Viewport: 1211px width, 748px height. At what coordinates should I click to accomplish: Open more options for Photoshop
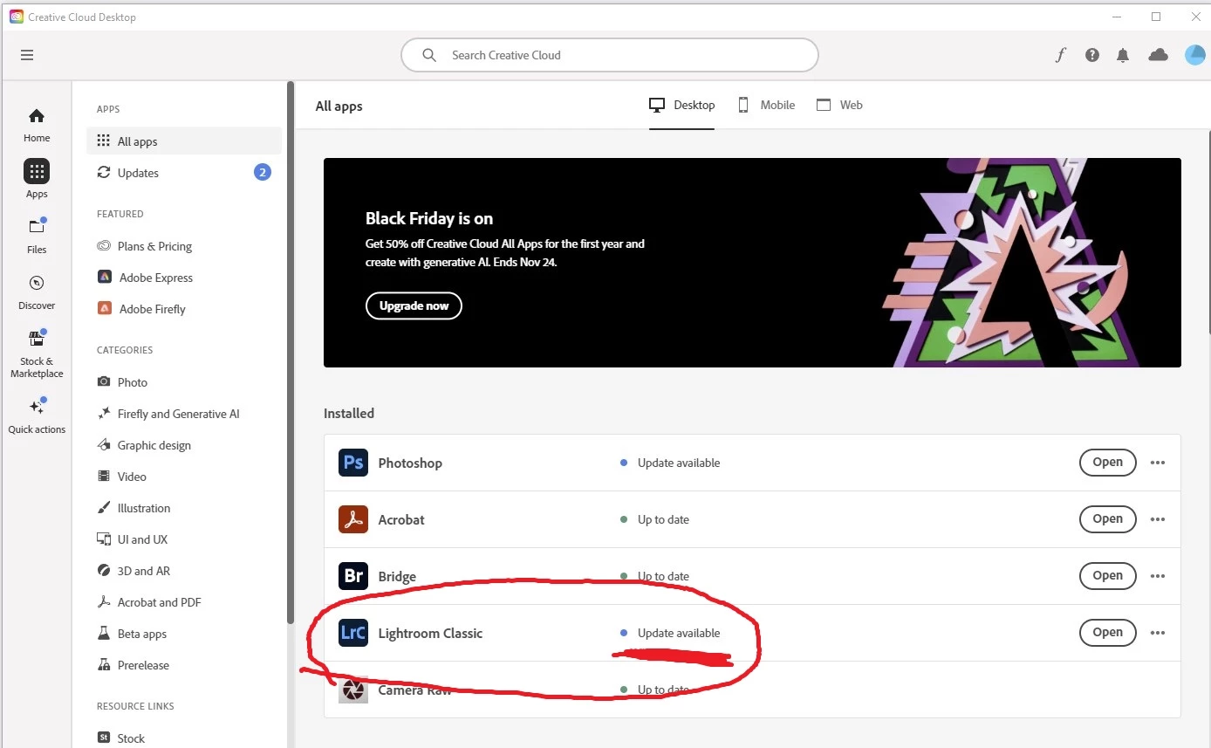[1158, 463]
